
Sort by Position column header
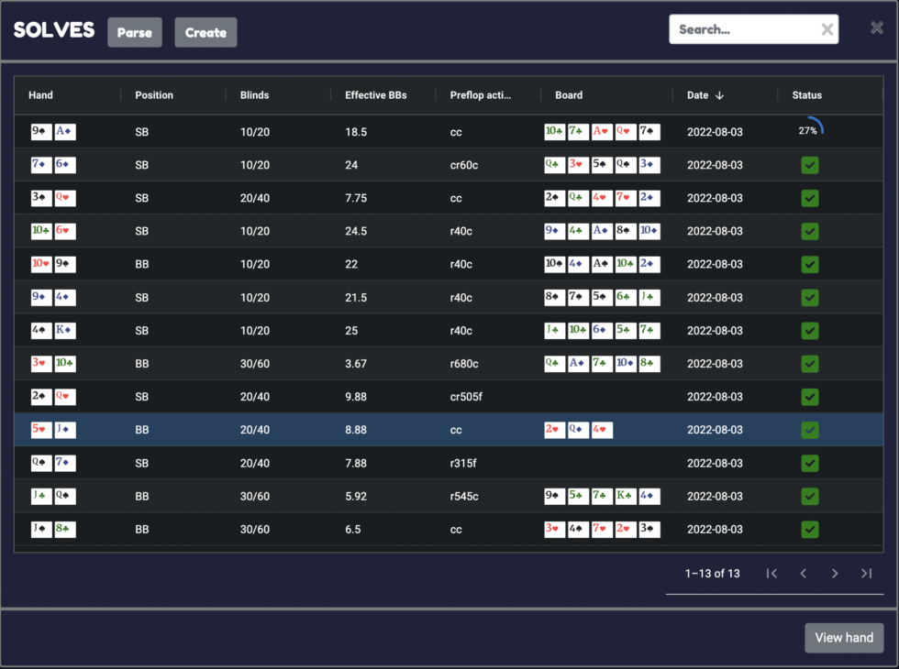click(154, 95)
